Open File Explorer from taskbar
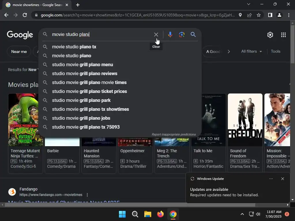295x221 pixels. (x=148, y=214)
